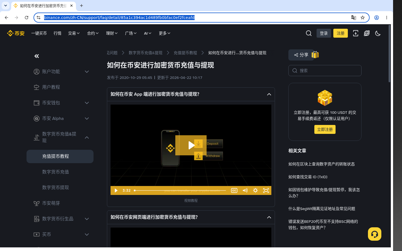The image size is (402, 251).
Task: Open article 如何查找交易 ID (TxID)
Action: [x=308, y=177]
